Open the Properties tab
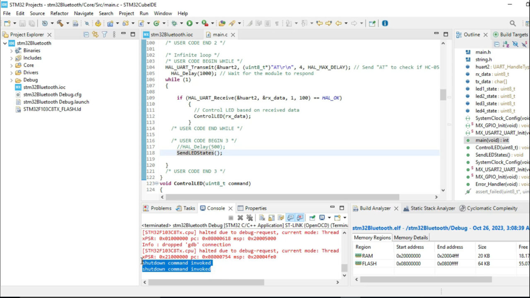Image resolution: width=530 pixels, height=298 pixels. (252, 208)
